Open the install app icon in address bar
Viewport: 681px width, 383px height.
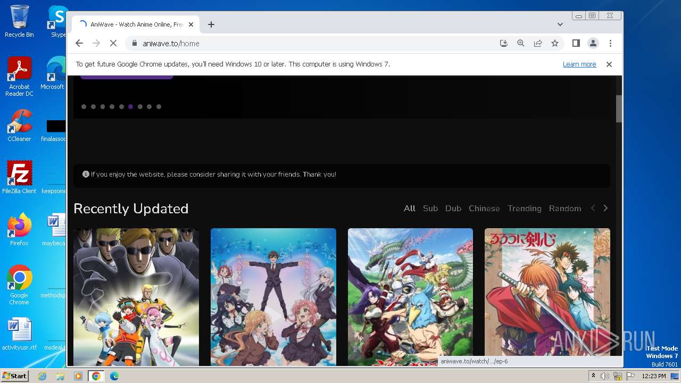504,44
